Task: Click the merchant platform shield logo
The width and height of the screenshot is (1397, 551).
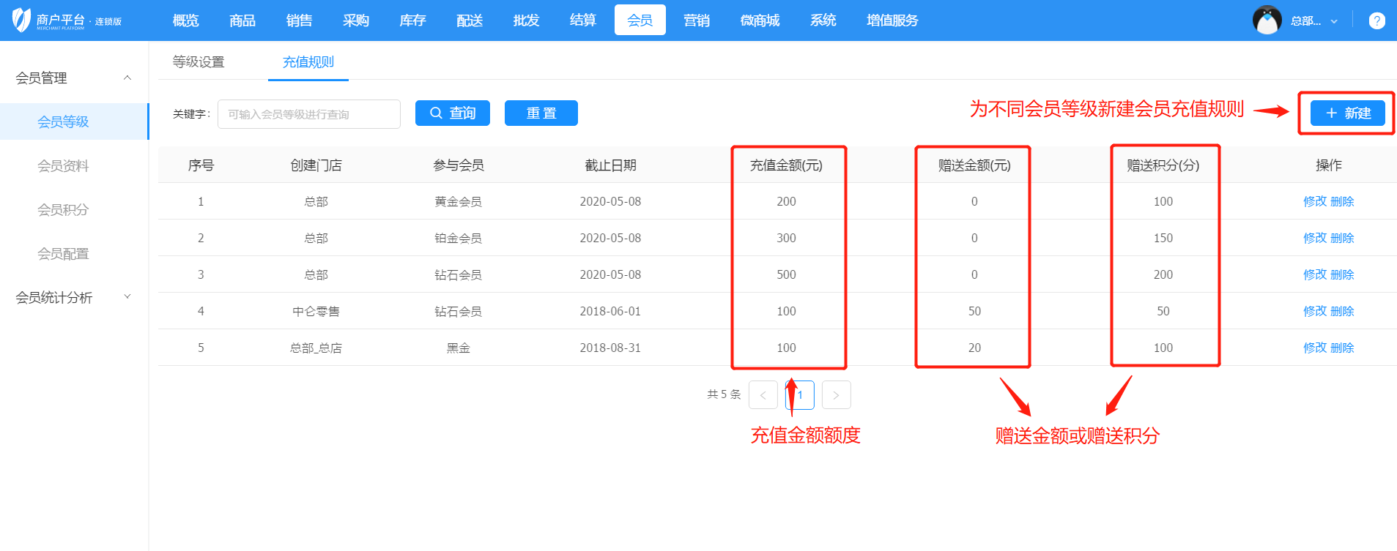Action: 22,20
